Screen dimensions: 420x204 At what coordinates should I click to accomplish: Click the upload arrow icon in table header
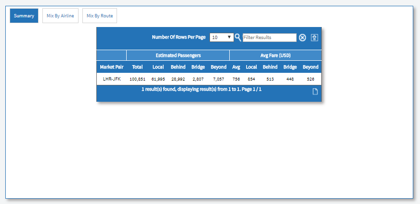pyautogui.click(x=314, y=38)
